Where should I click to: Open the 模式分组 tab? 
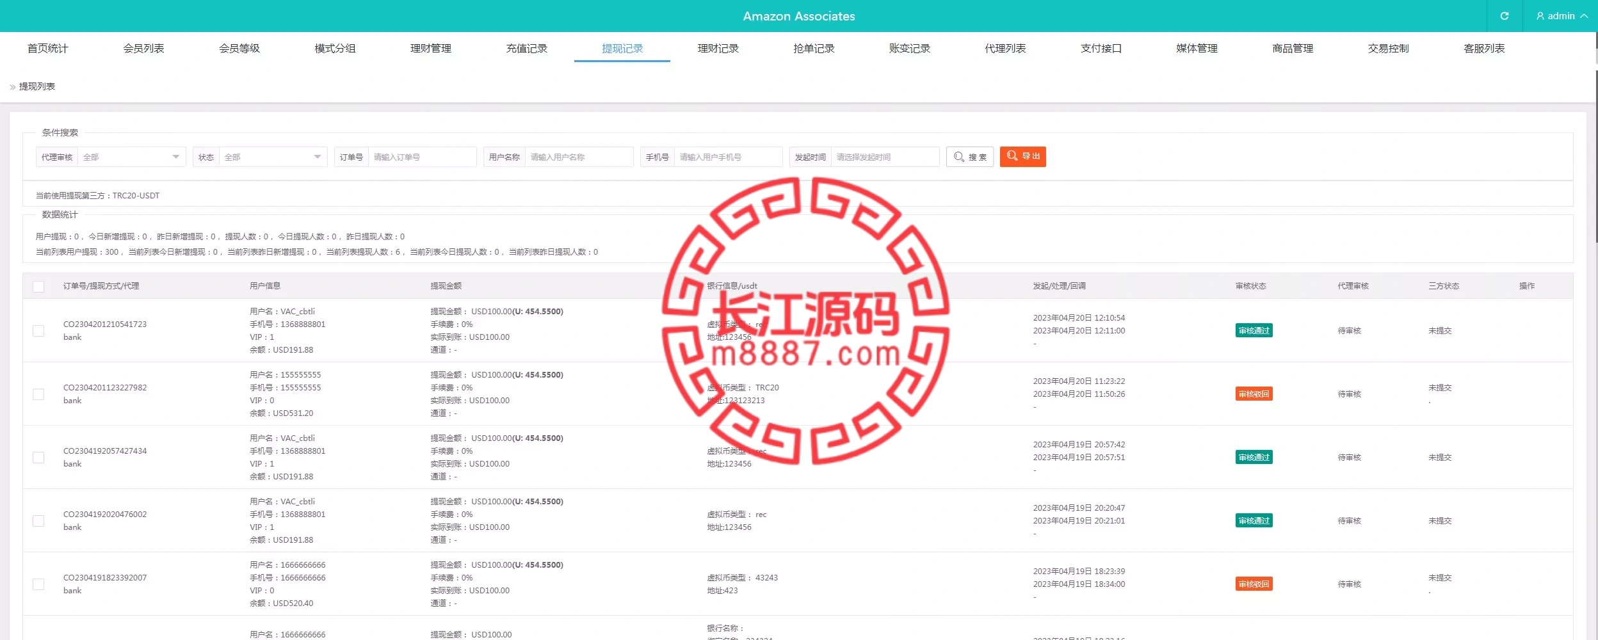335,49
